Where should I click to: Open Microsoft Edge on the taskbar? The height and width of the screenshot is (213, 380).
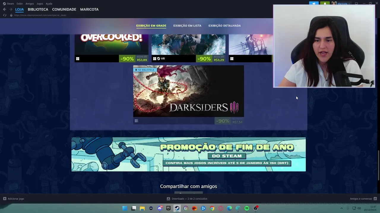coord(229,208)
